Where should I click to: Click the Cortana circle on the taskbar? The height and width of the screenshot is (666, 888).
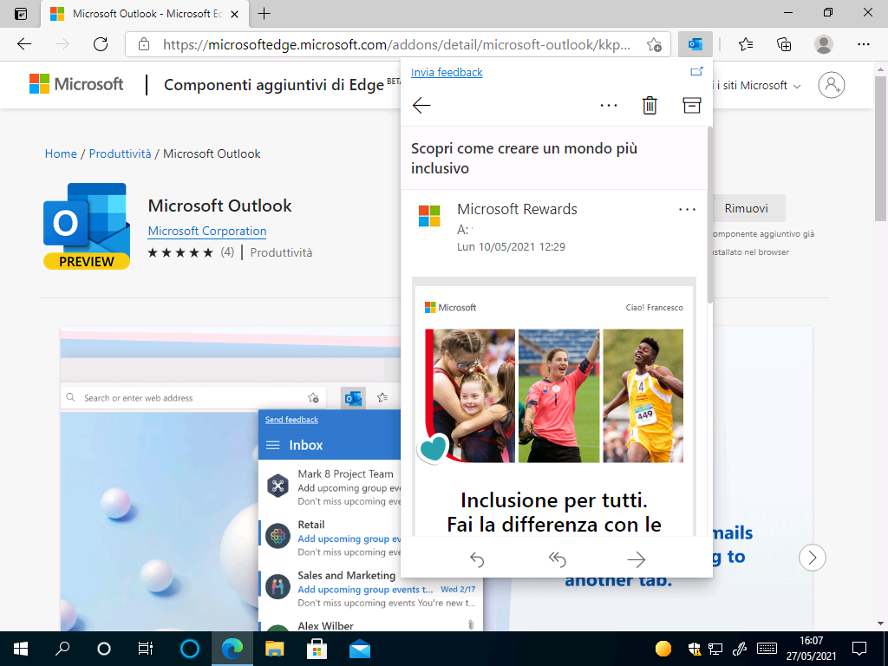pos(104,649)
